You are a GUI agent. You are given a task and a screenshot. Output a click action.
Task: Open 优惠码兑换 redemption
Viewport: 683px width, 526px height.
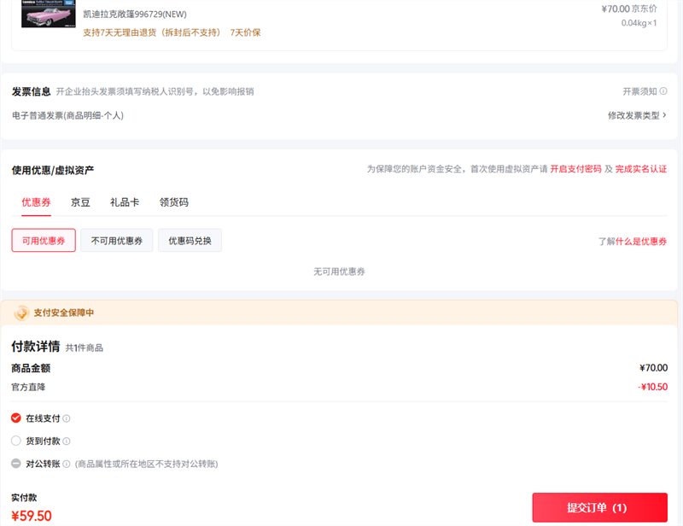click(x=190, y=241)
